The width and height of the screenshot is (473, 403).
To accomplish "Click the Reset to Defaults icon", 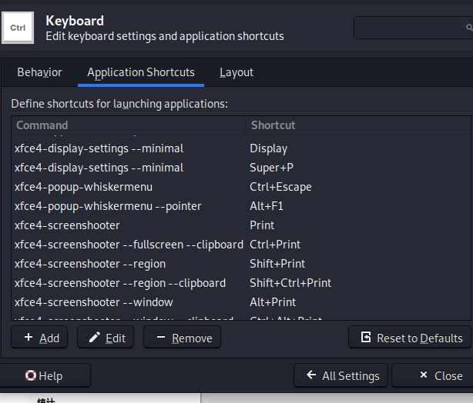I will [x=367, y=338].
